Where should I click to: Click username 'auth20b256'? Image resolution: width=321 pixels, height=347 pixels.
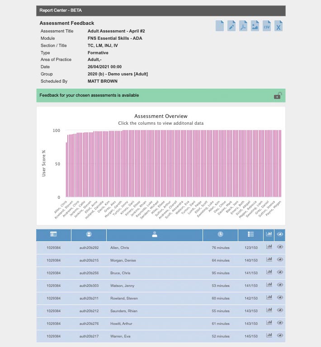click(x=89, y=273)
